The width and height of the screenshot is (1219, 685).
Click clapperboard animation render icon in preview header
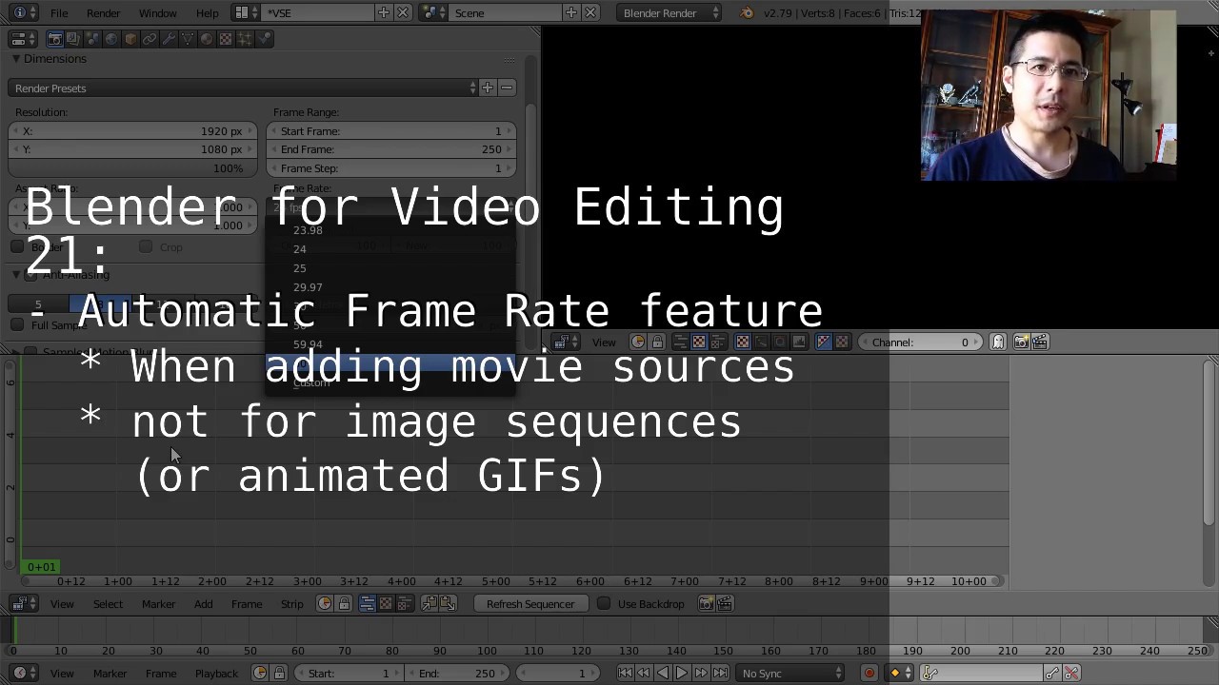[1039, 342]
